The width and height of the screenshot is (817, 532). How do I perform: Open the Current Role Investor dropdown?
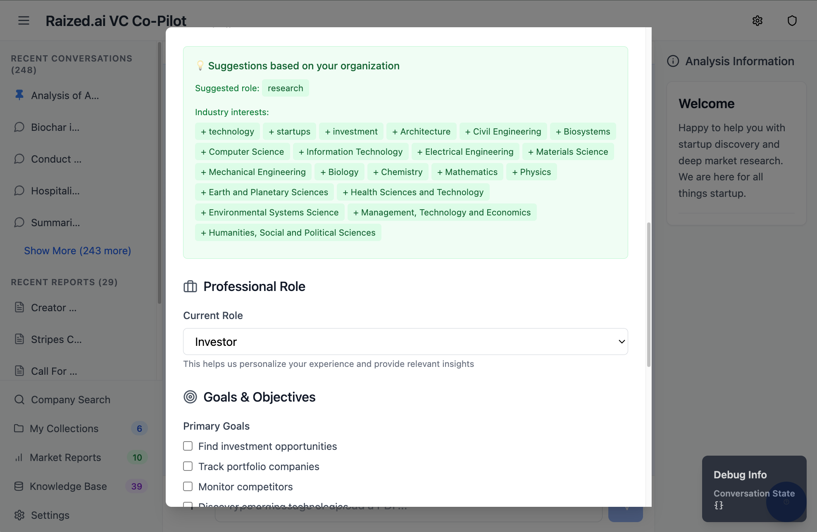405,342
